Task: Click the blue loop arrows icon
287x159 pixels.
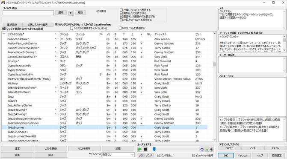Action: tap(202, 149)
